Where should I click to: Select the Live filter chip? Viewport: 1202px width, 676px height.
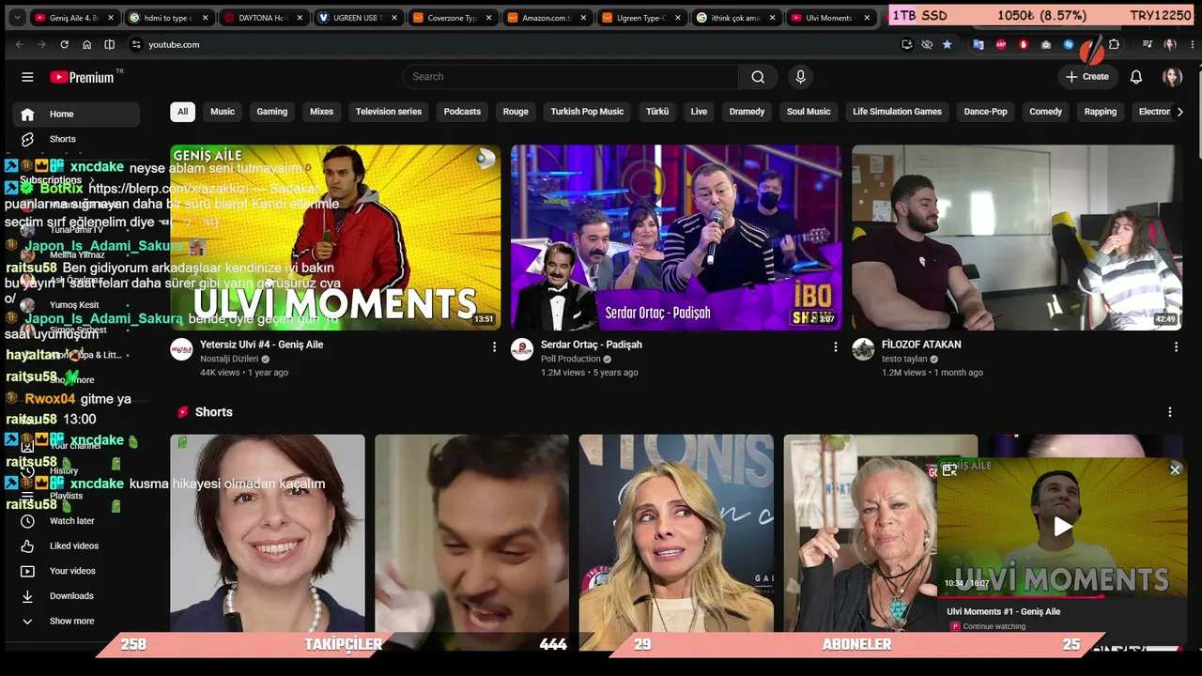[699, 112]
